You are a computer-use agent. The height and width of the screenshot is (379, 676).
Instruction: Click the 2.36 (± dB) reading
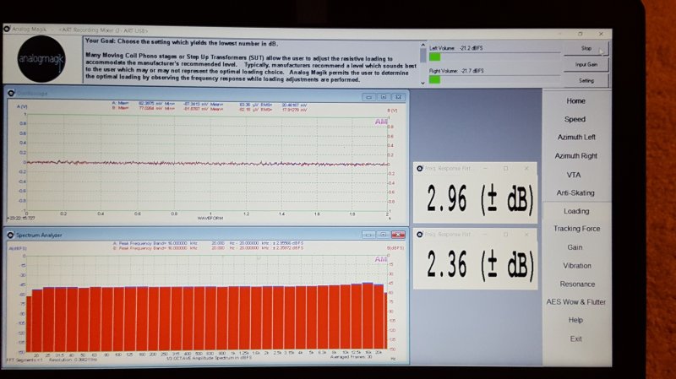click(x=480, y=264)
